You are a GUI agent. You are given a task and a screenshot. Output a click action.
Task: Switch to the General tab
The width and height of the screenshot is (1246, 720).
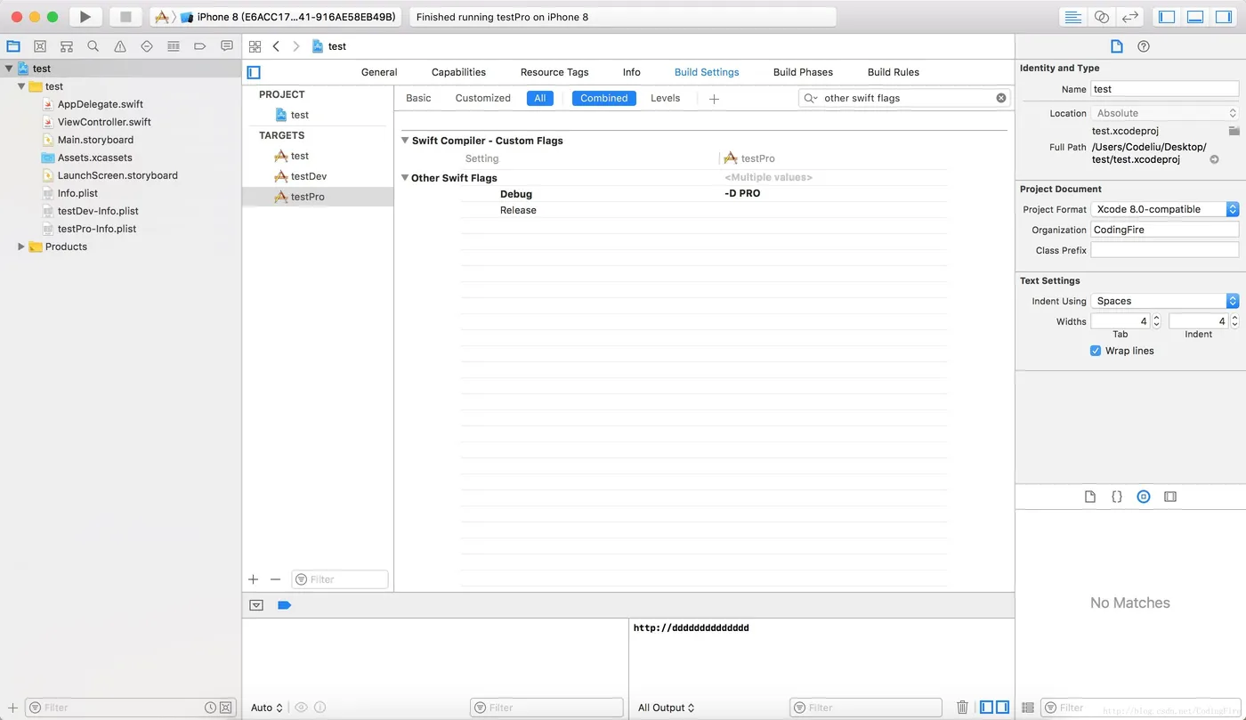pos(379,72)
